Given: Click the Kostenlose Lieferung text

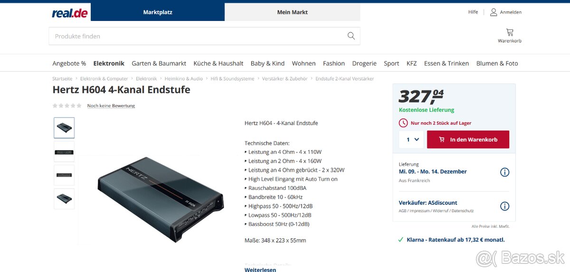Looking at the screenshot, I should (427, 110).
